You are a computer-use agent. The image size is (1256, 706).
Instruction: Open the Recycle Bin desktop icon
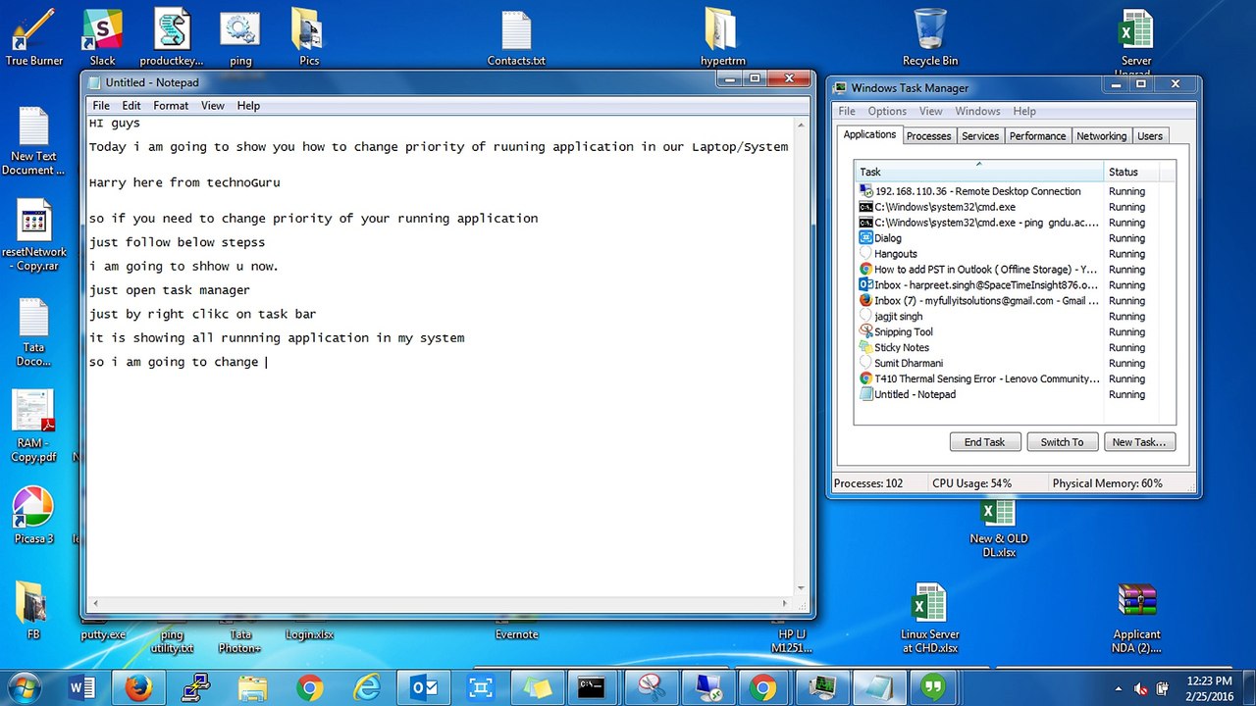tap(929, 38)
